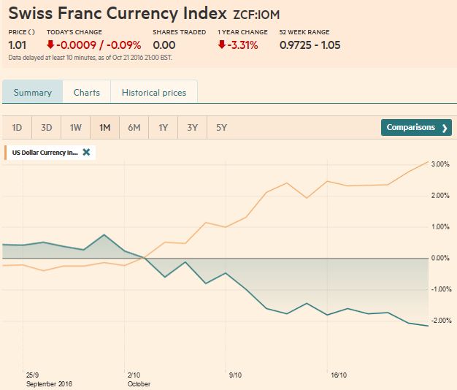The height and width of the screenshot is (390, 457).
Task: Switch chart to 1W range
Action: pyautogui.click(x=75, y=128)
